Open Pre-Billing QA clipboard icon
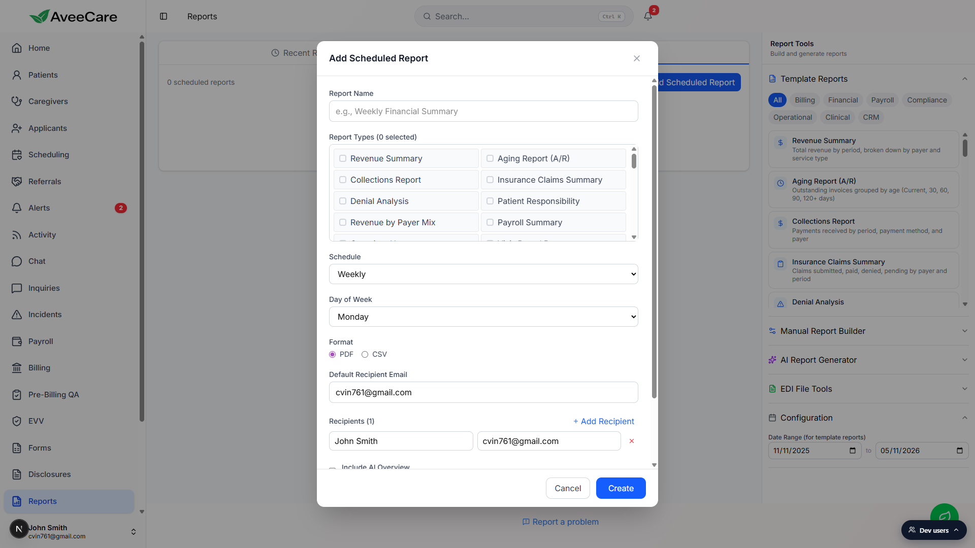The width and height of the screenshot is (975, 548). [17, 395]
